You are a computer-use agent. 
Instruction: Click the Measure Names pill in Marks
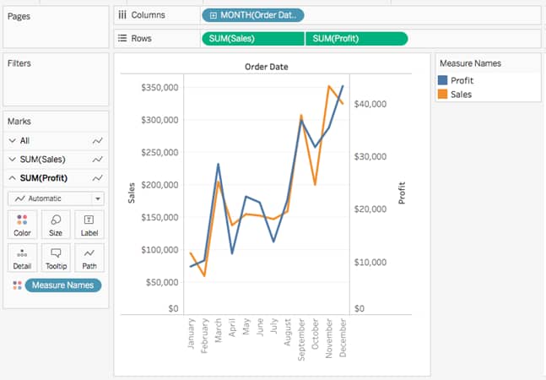coord(63,285)
